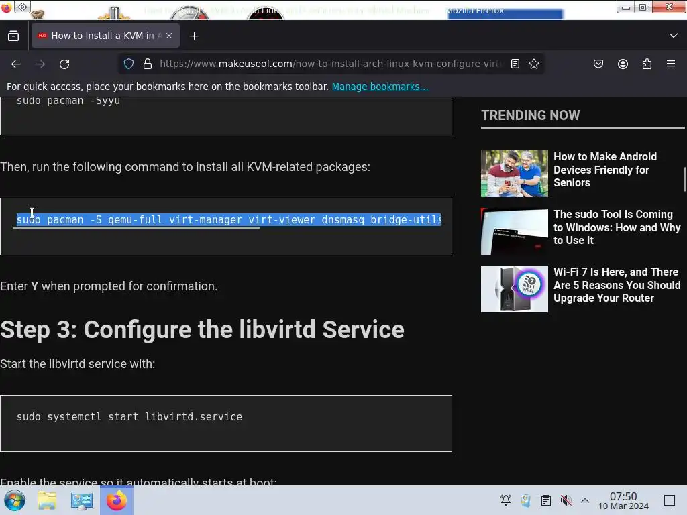
Task: Show desktop using taskbar corner button
Action: (x=670, y=500)
